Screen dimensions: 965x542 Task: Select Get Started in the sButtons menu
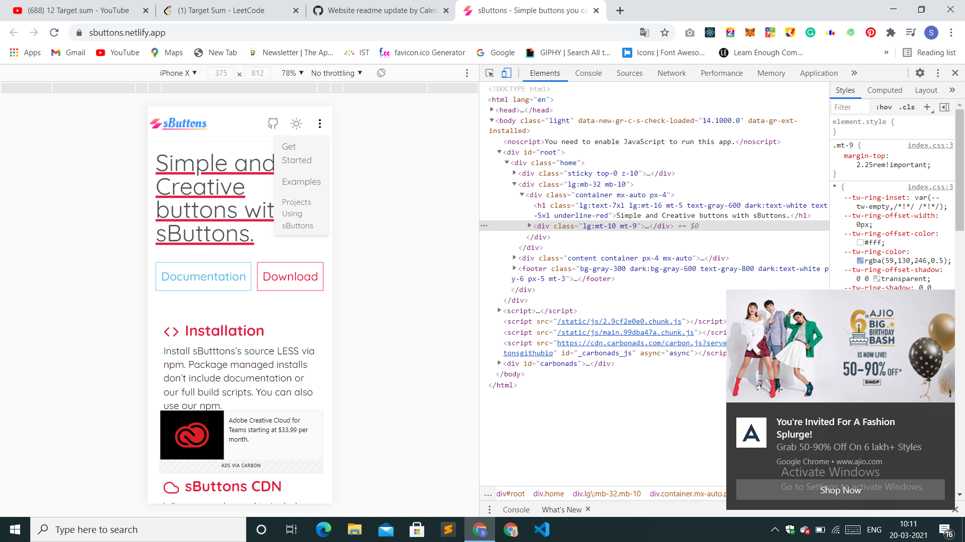point(297,154)
